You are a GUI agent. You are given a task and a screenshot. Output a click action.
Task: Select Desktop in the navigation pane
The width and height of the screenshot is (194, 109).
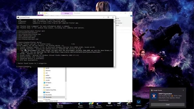48,92
